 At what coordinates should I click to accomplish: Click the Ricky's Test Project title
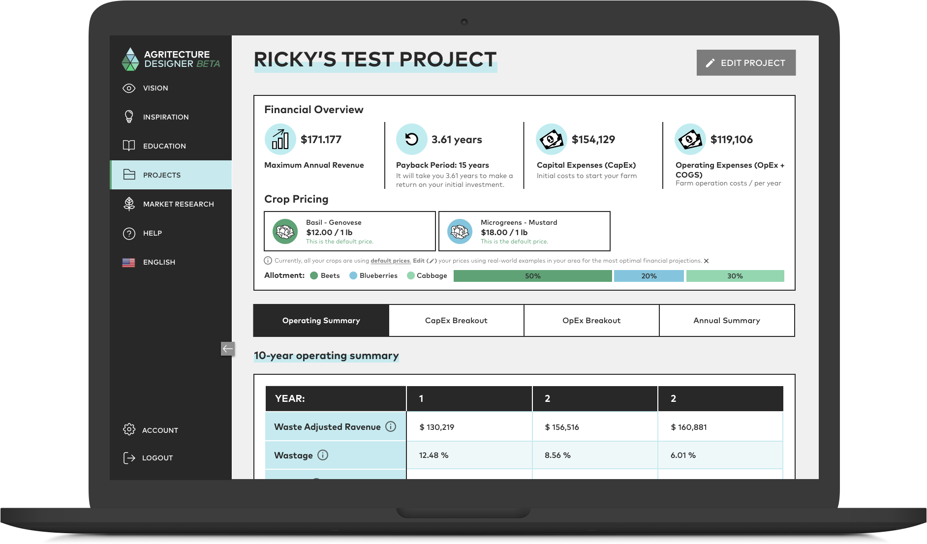[x=375, y=60]
